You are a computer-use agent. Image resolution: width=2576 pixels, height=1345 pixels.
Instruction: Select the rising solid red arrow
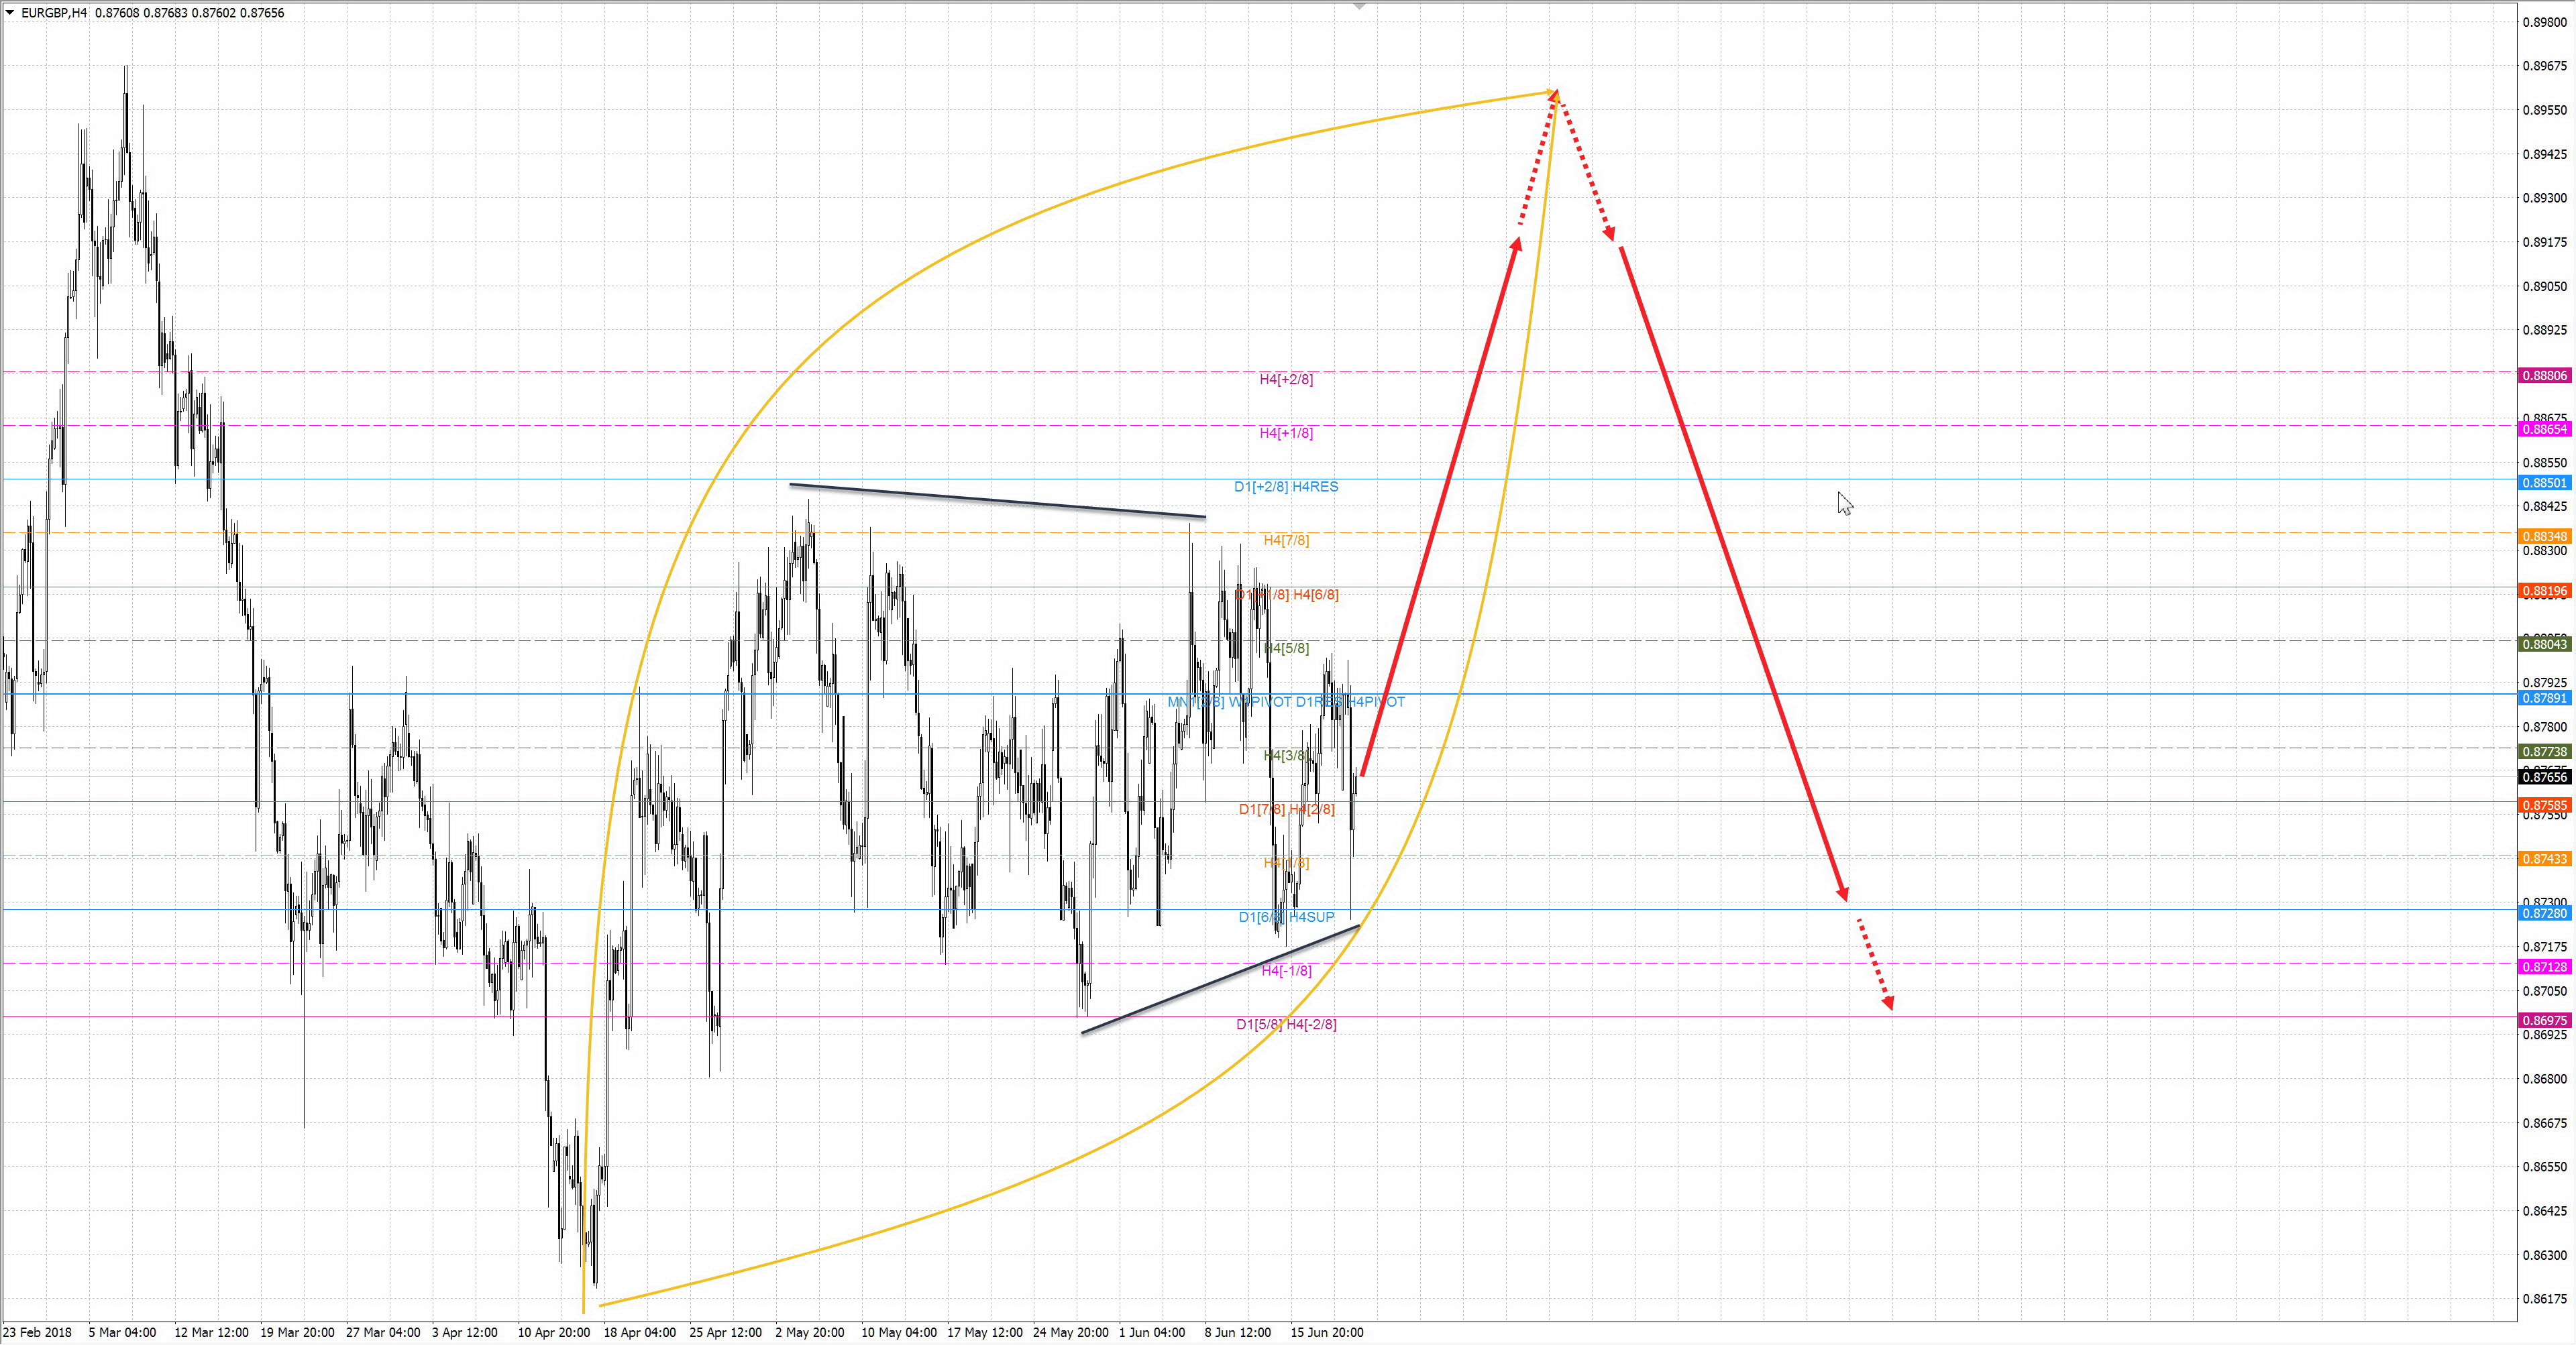[x=1440, y=508]
